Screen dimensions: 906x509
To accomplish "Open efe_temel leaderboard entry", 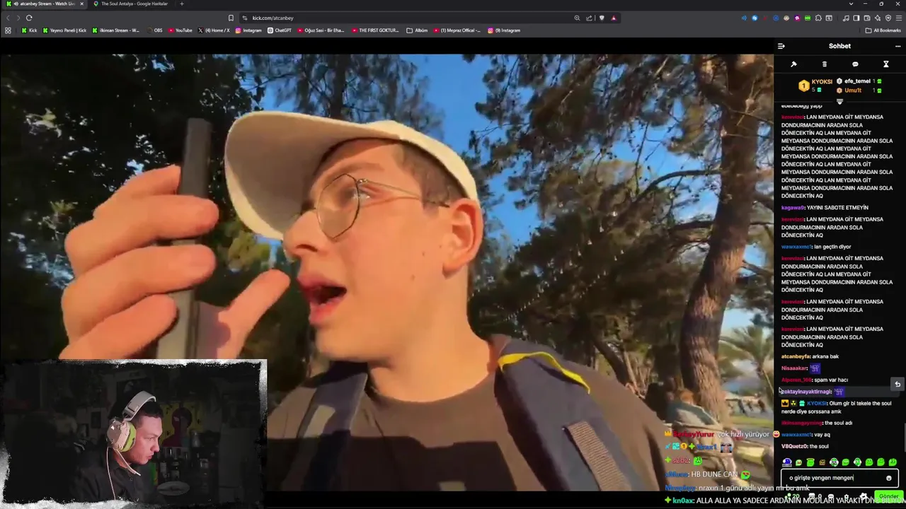I will (x=859, y=81).
